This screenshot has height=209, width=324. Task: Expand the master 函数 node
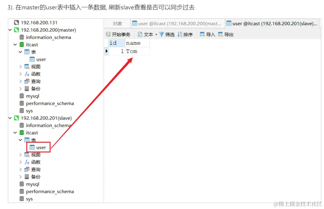[x=20, y=74]
